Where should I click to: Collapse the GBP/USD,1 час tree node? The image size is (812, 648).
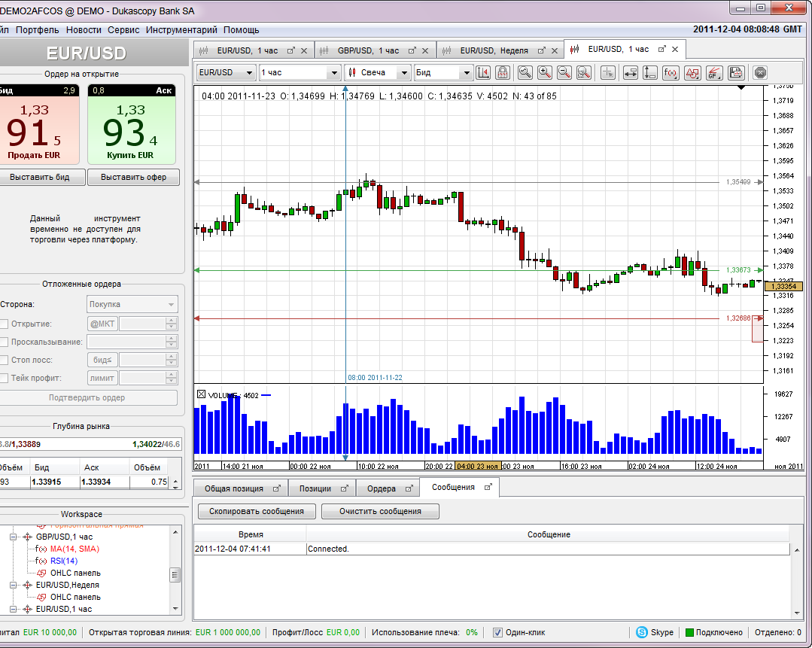tap(14, 537)
